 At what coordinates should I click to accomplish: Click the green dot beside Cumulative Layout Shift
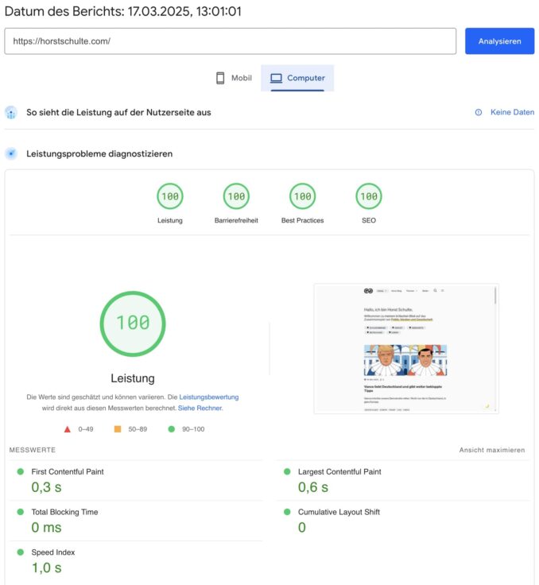click(287, 512)
